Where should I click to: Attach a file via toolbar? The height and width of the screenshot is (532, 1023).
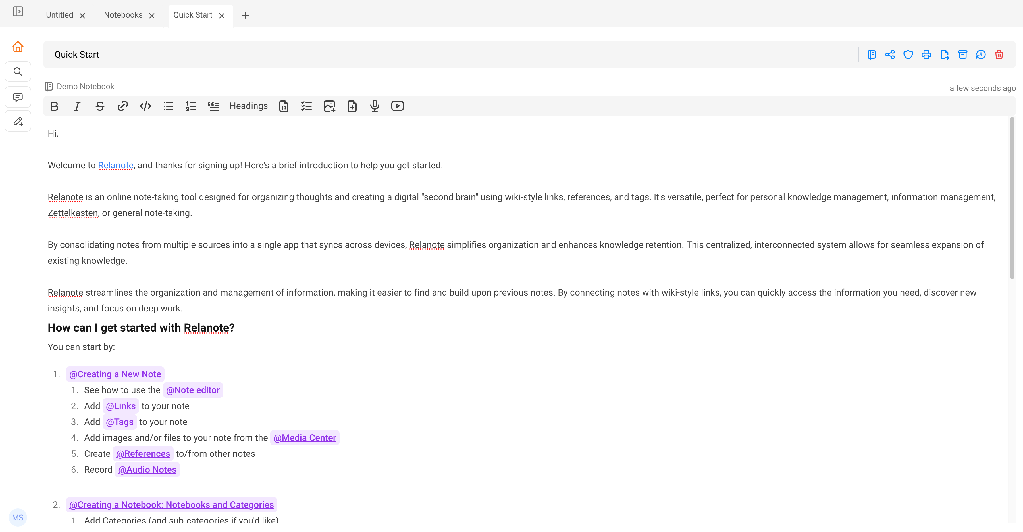pyautogui.click(x=352, y=106)
